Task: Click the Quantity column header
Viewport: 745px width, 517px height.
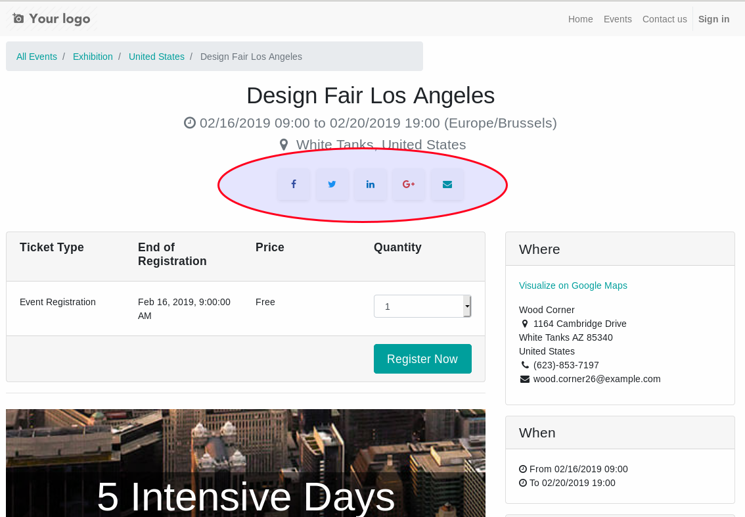Action: point(397,247)
